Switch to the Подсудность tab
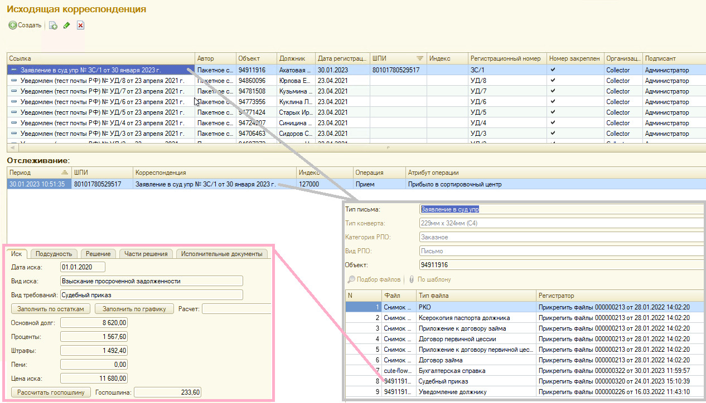 [x=52, y=254]
